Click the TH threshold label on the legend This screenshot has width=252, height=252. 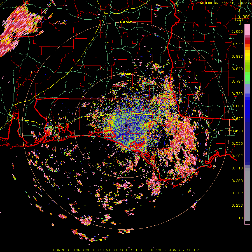coord(241,218)
